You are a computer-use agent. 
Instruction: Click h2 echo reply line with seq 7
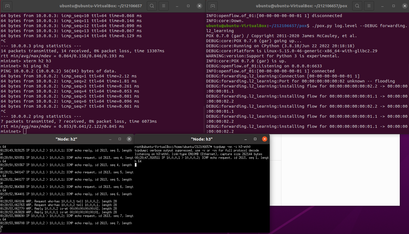(x=66, y=225)
